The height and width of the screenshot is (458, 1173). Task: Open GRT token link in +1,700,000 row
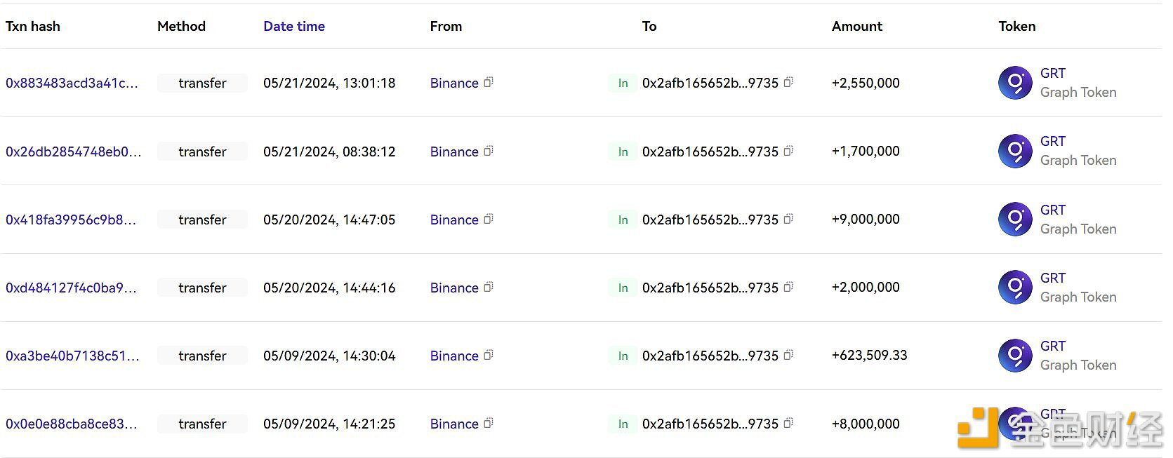point(1052,142)
